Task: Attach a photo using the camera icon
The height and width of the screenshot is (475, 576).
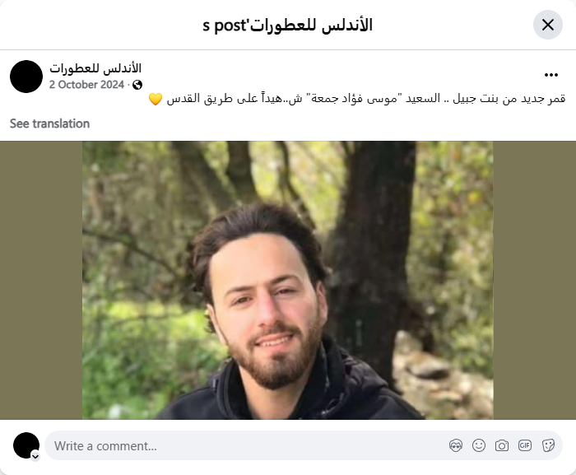Action: (x=502, y=445)
